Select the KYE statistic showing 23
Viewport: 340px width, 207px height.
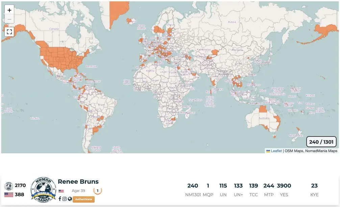[314, 190]
